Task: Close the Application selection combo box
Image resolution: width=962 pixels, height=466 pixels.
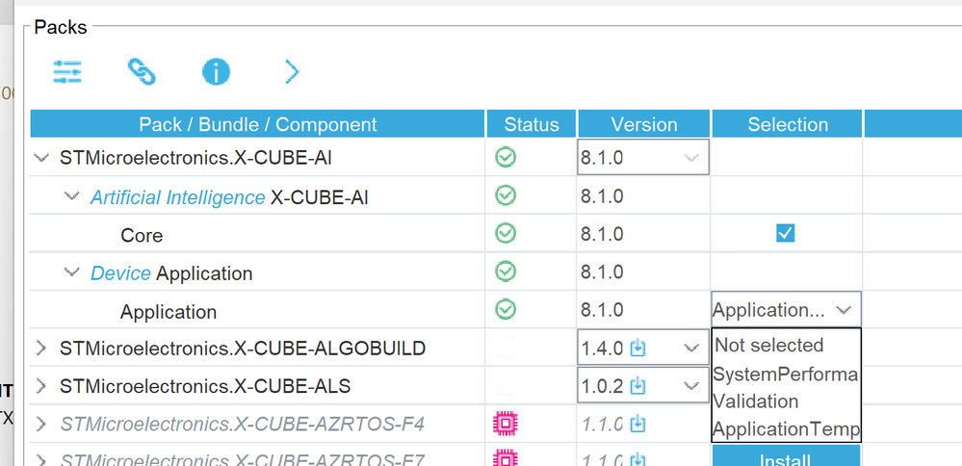Action: click(x=786, y=310)
